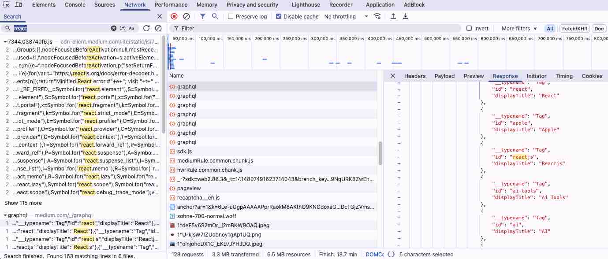Viewport: 608px width, 259px height.
Task: Collapse the apple tag object in response
Action: (x=399, y=109)
